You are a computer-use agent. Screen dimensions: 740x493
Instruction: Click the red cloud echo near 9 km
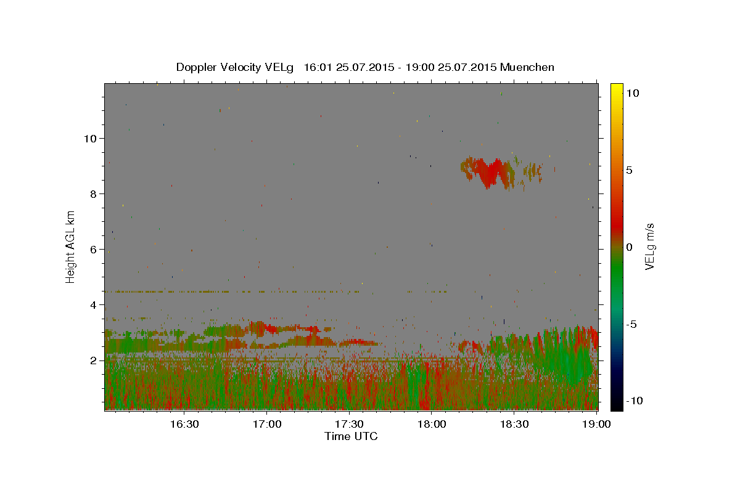pos(491,173)
